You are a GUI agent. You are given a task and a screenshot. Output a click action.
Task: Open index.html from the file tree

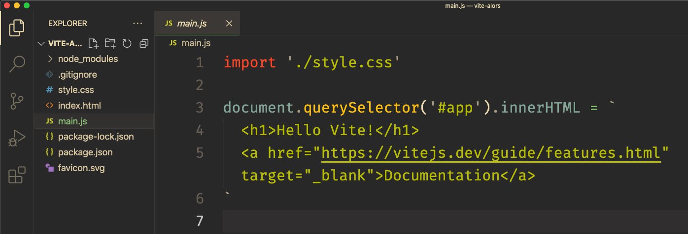[79, 105]
